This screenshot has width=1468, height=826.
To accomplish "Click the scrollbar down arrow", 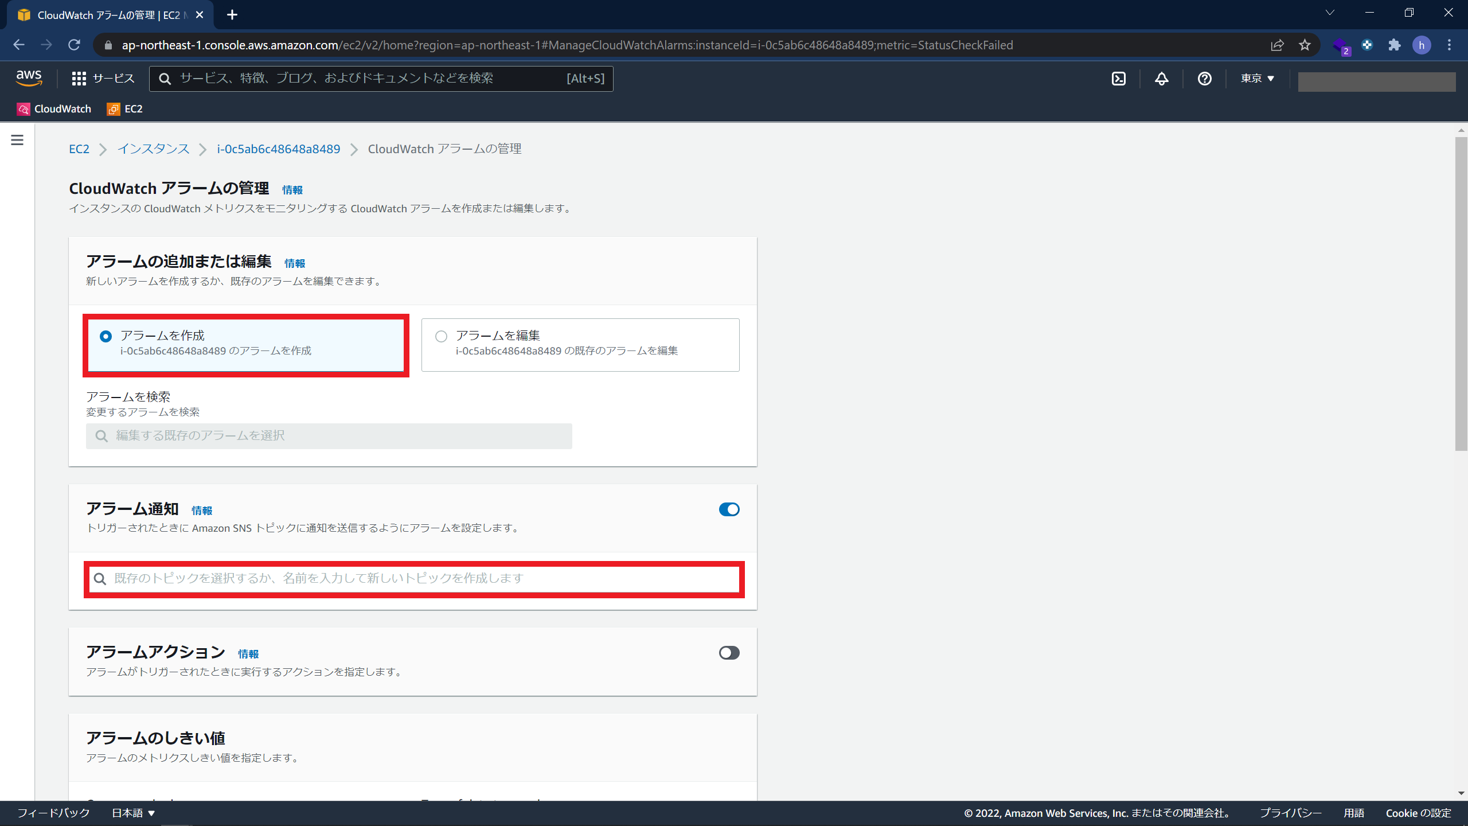I will pyautogui.click(x=1461, y=793).
